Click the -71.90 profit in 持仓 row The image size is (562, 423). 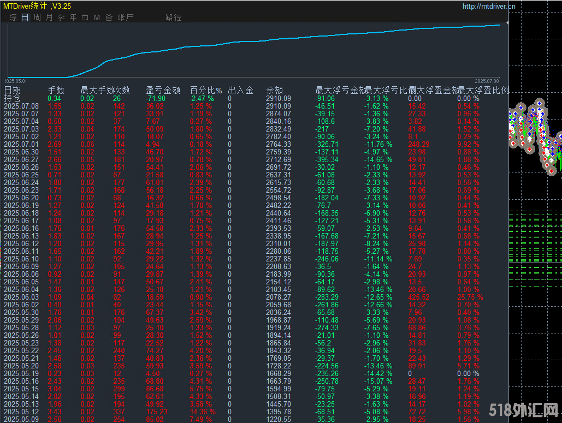[156, 98]
